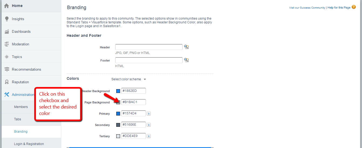Click the Page Background color swatch
362x148 pixels.
(118, 102)
